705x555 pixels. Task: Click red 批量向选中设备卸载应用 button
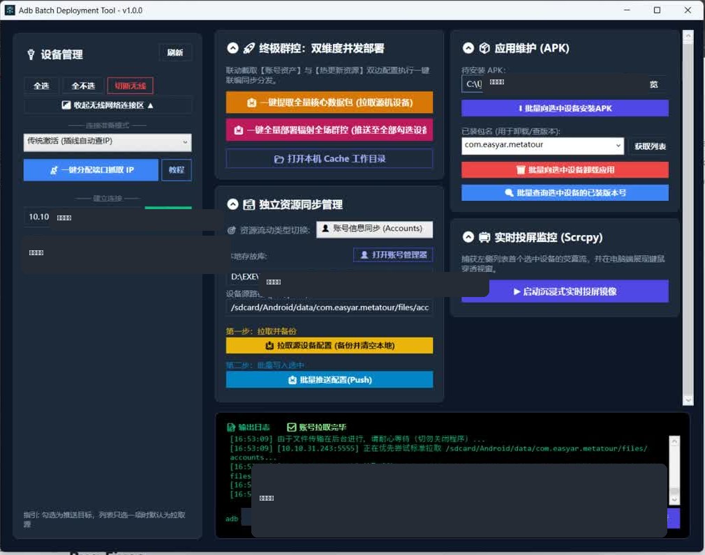(565, 169)
